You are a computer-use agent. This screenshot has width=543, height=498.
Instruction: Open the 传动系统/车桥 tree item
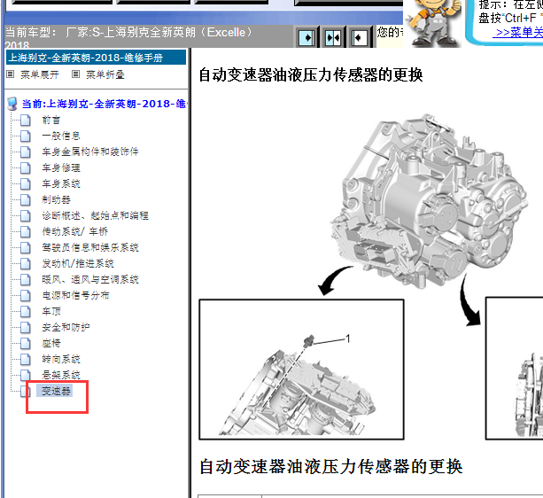[74, 231]
